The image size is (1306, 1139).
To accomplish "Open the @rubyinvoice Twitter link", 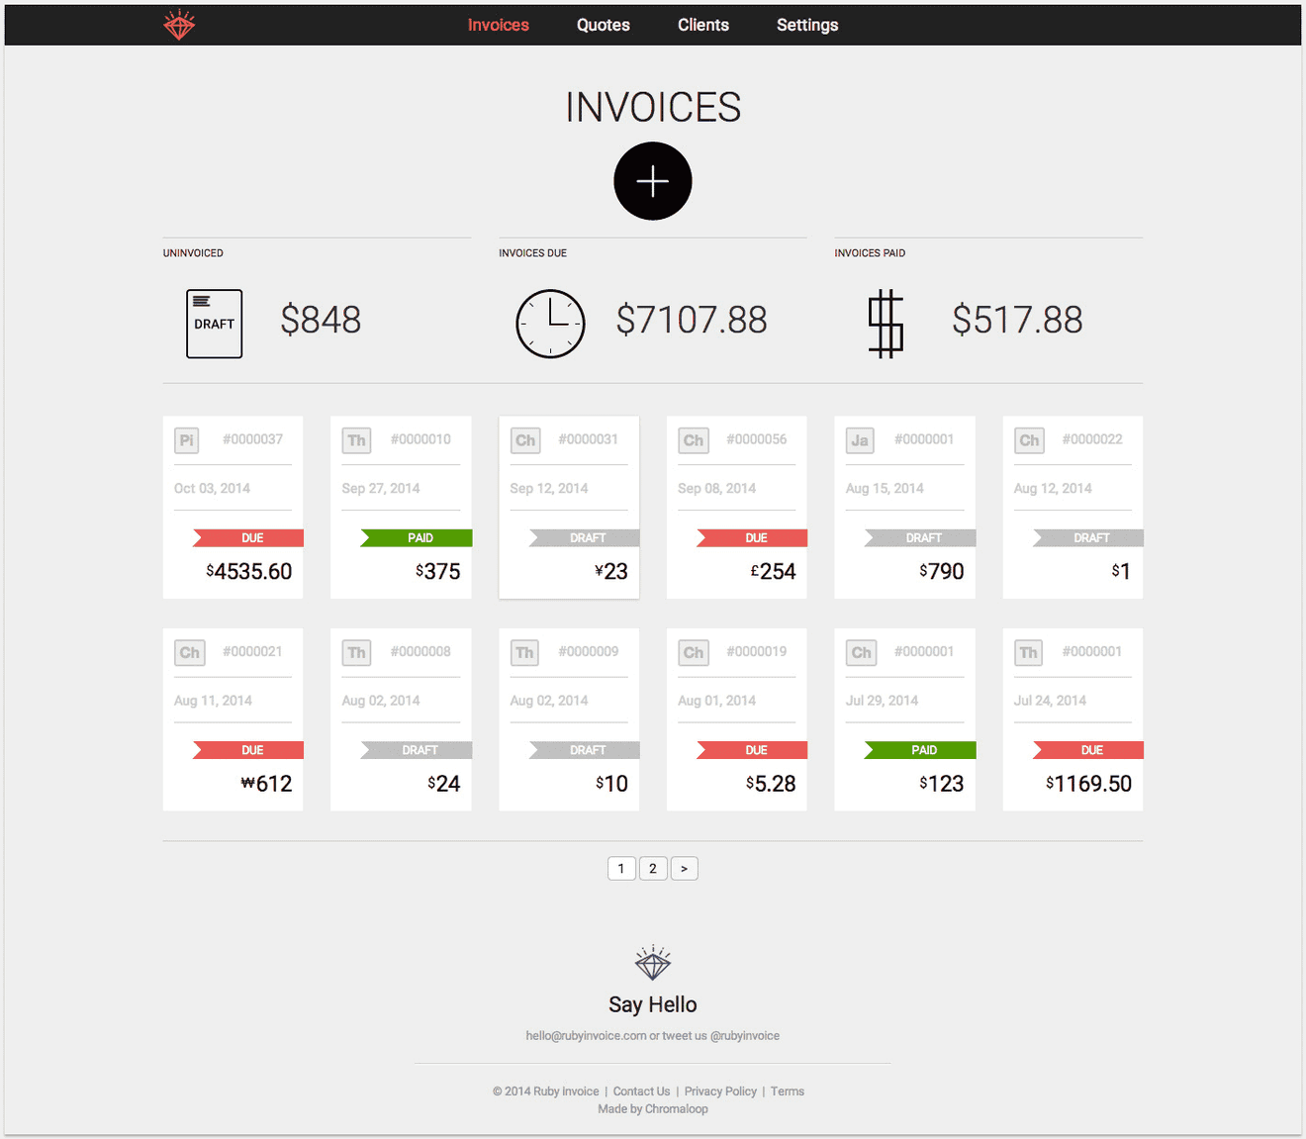I will (745, 1036).
